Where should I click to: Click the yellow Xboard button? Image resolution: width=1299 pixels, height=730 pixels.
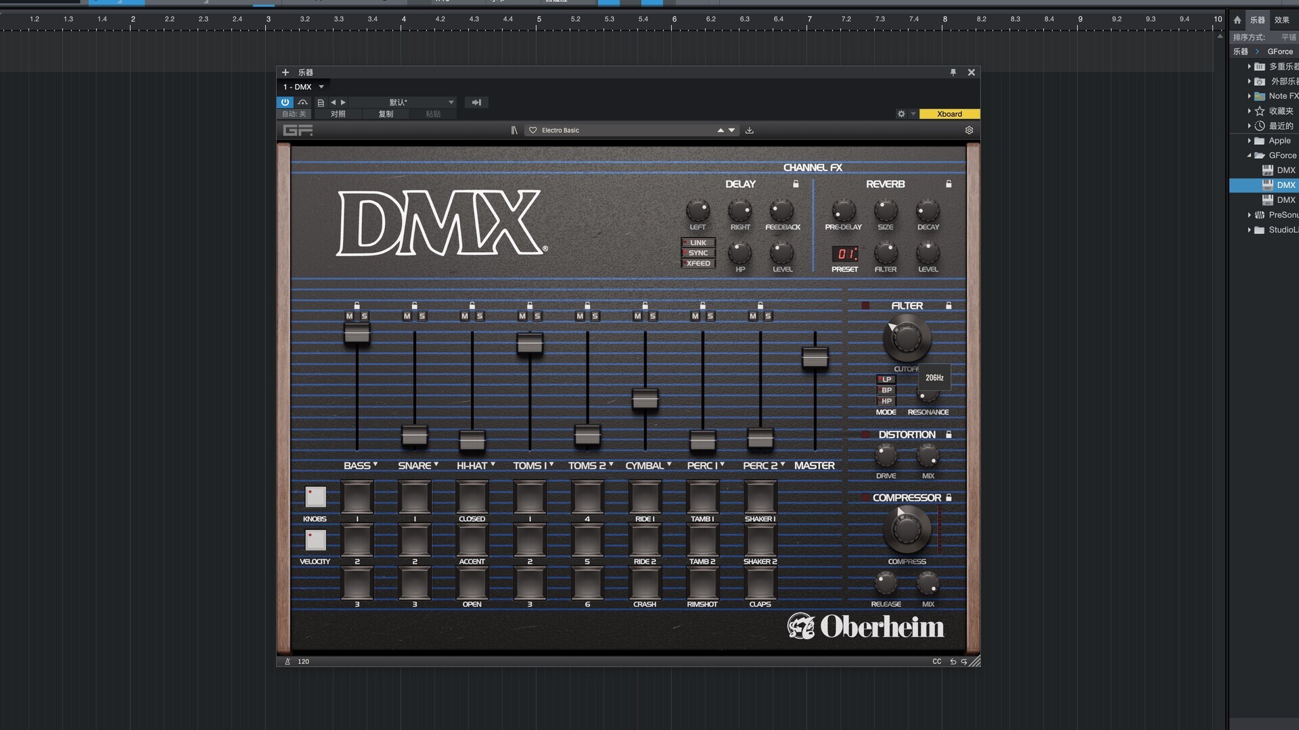click(x=949, y=114)
